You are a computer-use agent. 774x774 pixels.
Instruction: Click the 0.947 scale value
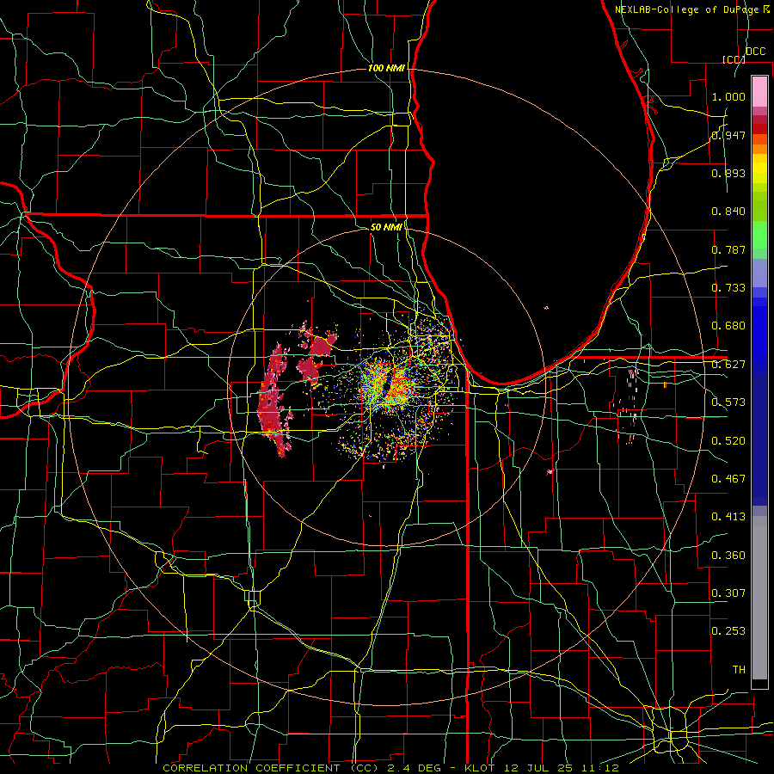(x=728, y=135)
